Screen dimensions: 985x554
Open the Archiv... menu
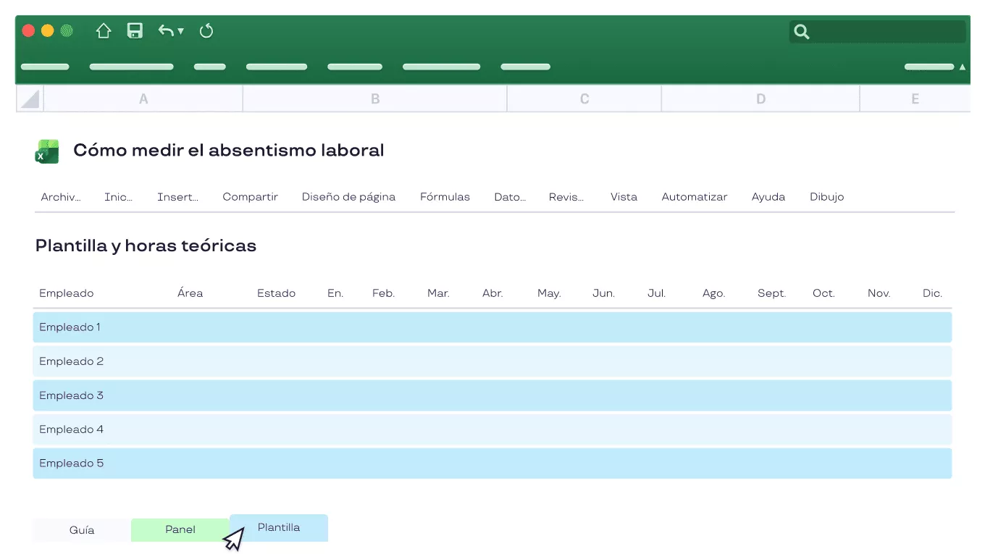[x=61, y=197]
